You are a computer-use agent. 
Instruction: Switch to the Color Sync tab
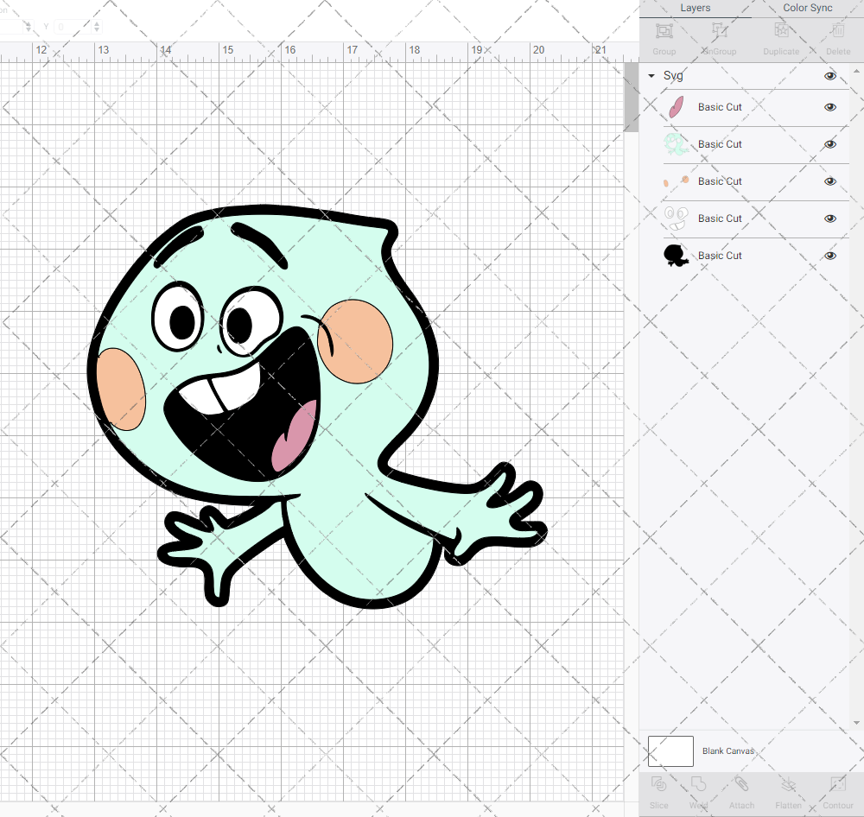coord(807,9)
